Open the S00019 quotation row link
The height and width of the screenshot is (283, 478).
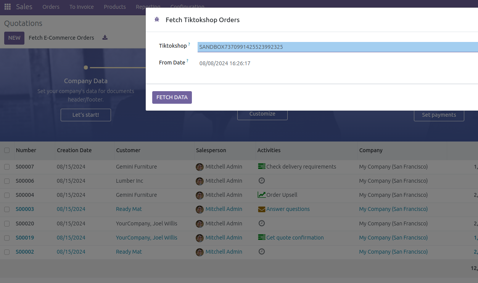click(x=25, y=238)
